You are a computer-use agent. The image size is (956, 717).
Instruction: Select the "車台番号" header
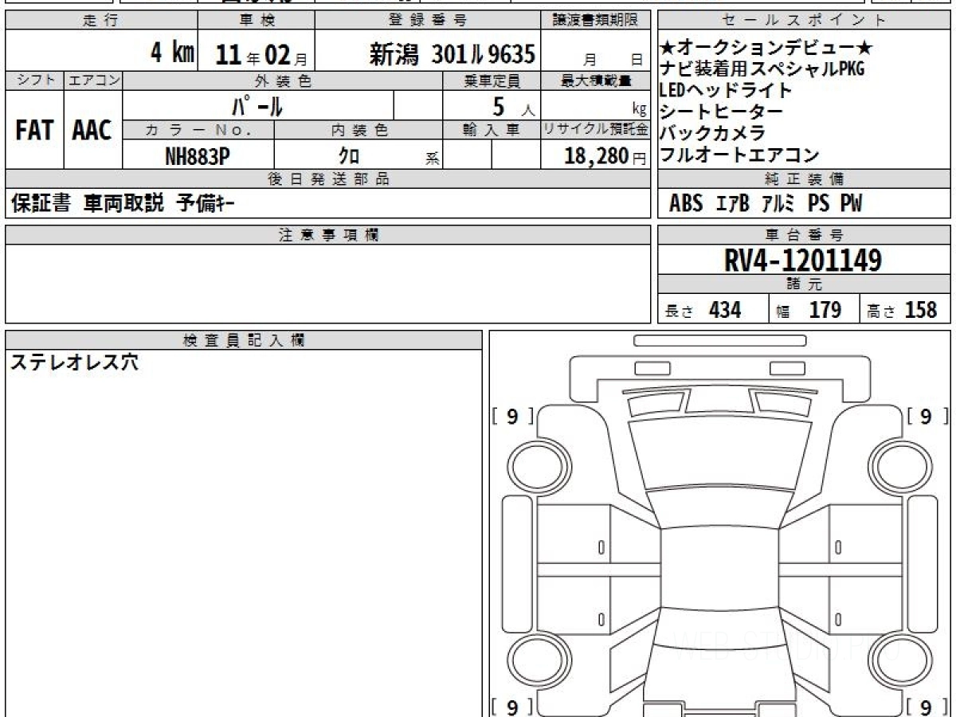pos(804,234)
